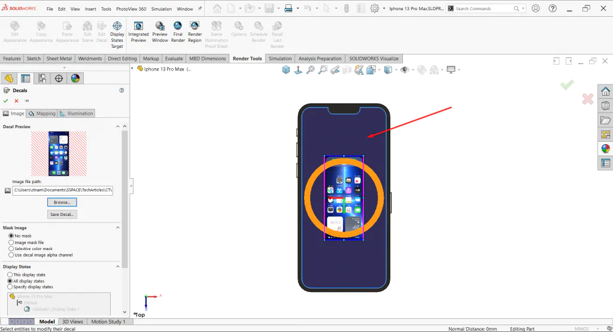Open the PhotoView 360 menu
Screen dimensions: 613x332
click(x=131, y=8)
